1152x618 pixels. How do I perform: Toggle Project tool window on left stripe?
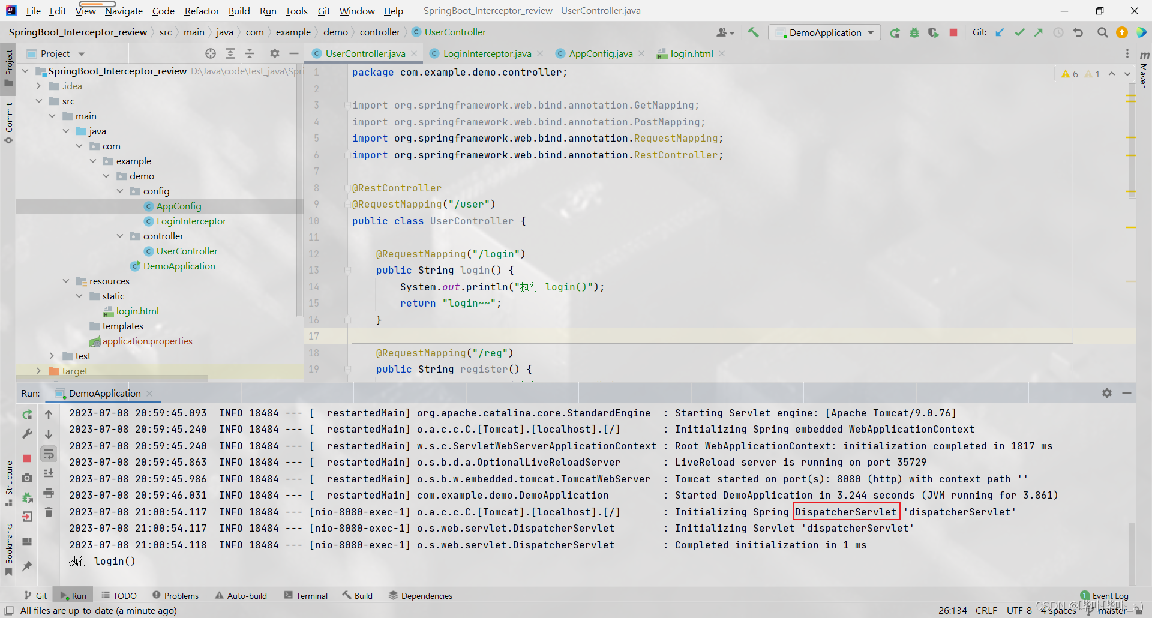click(8, 67)
